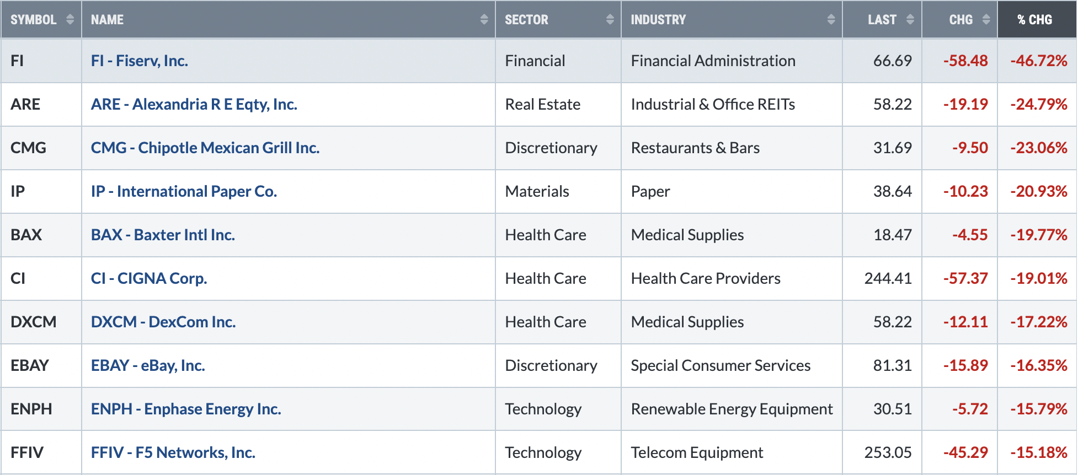Open IP - International Paper Co. link

tap(184, 191)
